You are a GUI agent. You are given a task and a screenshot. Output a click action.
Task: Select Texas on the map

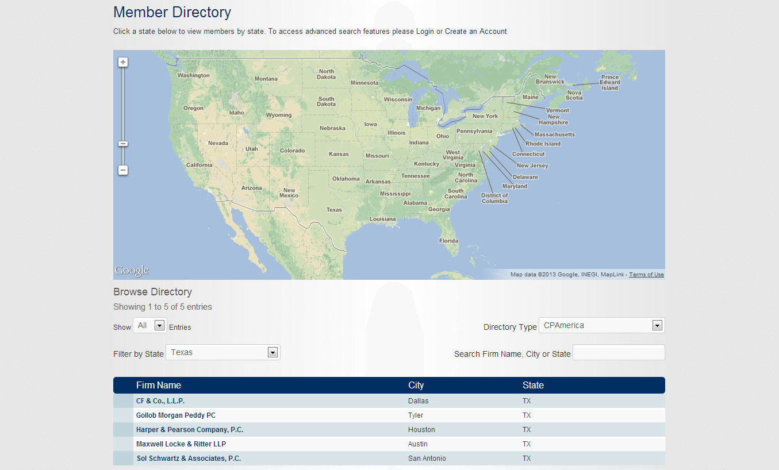(x=334, y=209)
